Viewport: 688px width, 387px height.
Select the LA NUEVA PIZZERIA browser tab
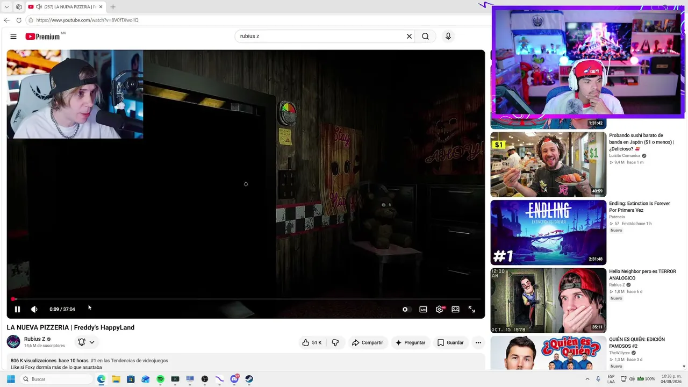[x=65, y=7]
